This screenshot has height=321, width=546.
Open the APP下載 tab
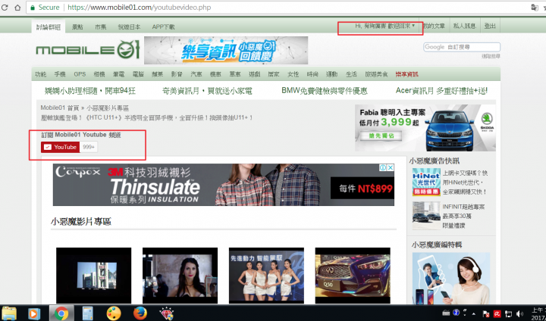click(163, 26)
